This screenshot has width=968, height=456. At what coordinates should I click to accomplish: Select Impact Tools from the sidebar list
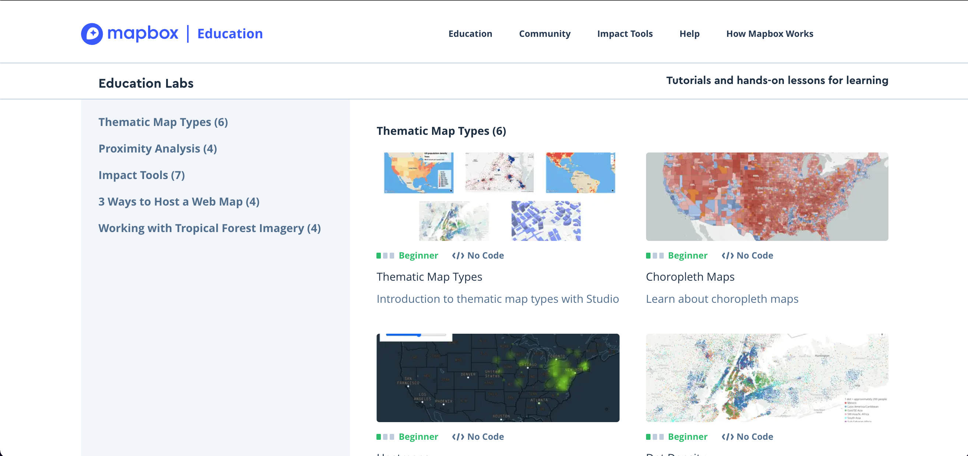tap(142, 175)
